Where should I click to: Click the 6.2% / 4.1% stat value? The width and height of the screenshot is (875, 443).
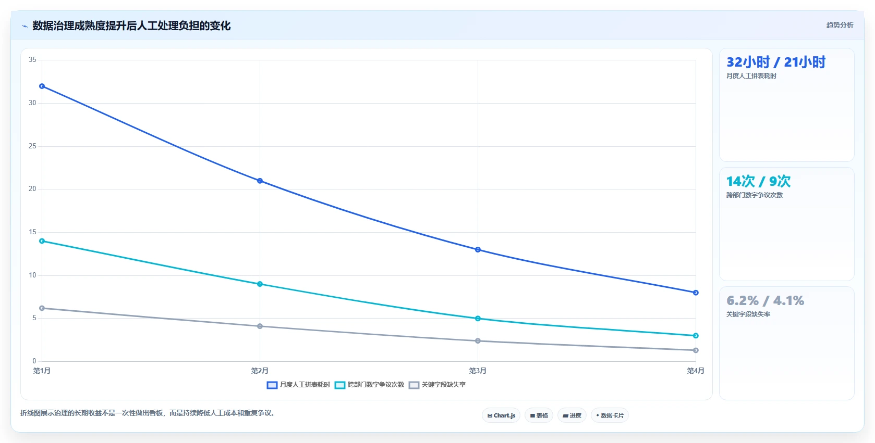pos(765,301)
